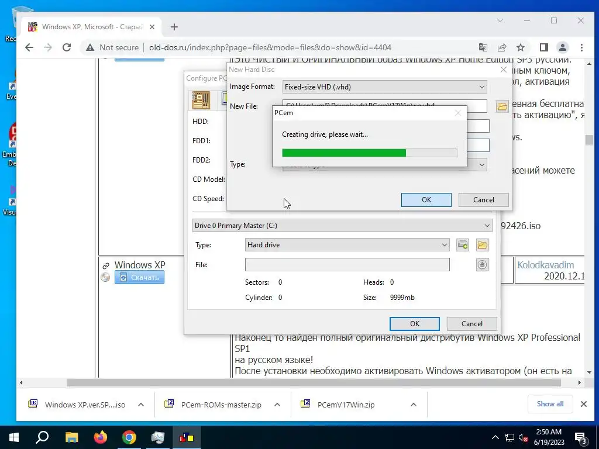Screen dimensions: 599x449
Task: Click the translate page icon
Action: pyautogui.click(x=483, y=47)
